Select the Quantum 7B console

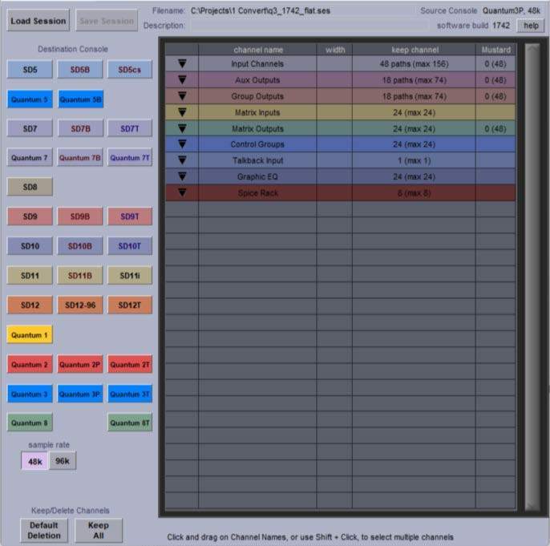click(x=79, y=158)
